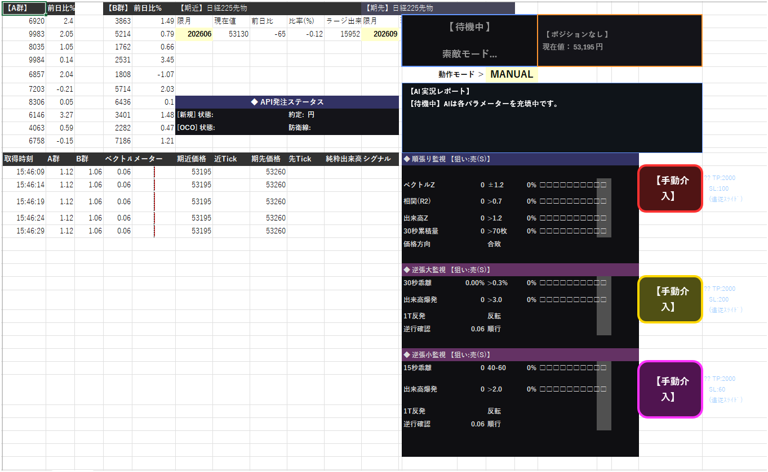Viewport: 768px width, 472px height.
Task: Select the API発注ステータス header bar
Action: point(287,102)
